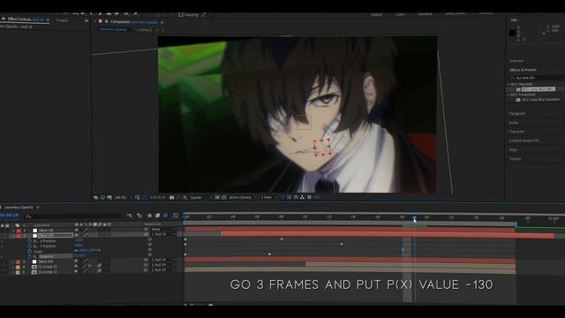
Task: Toggle the Snapping checkbox
Action: (181, 15)
